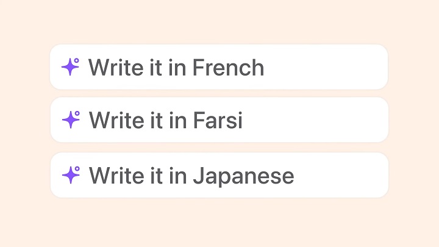
Task: Click the sparkle icon beside Japanese
Action: [x=71, y=175]
